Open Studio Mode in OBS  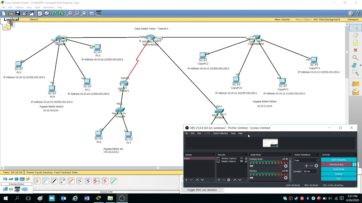coord(339,169)
